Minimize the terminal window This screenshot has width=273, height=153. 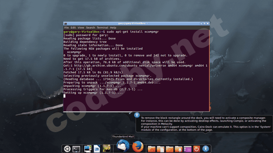click(x=201, y=23)
